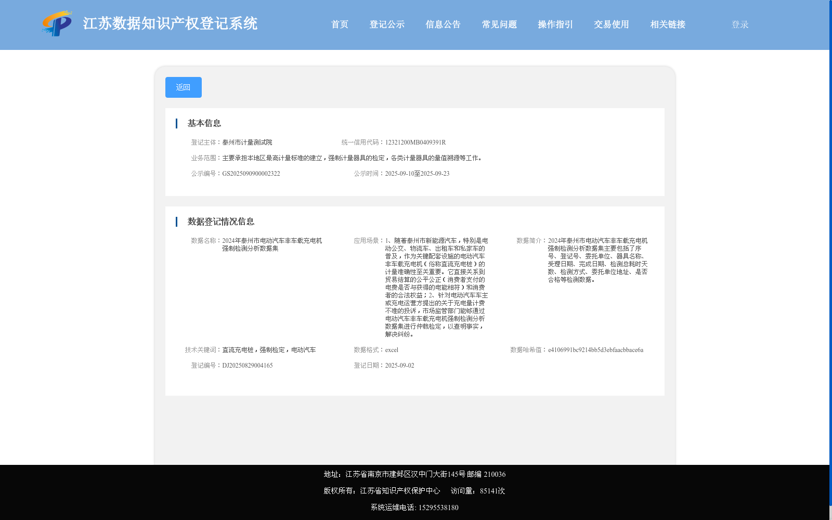
Task: Click the 基本信息 section heading
Action: tap(204, 123)
